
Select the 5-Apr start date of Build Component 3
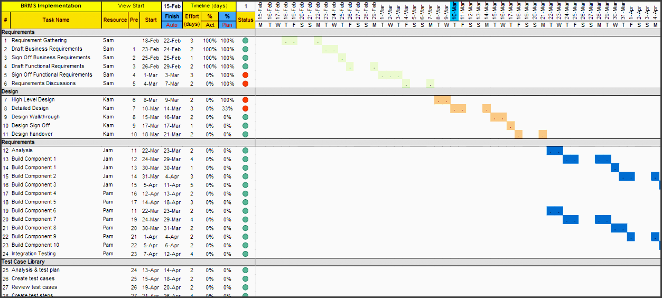[151, 185]
